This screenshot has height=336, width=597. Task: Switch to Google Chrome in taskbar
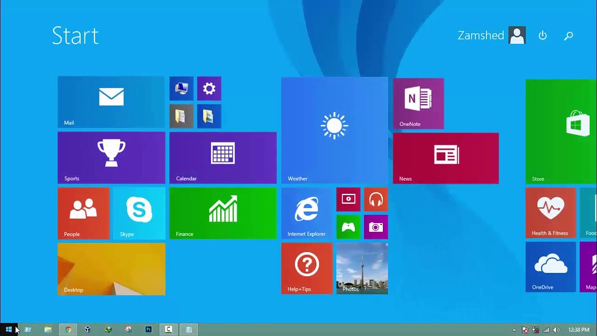pos(68,329)
